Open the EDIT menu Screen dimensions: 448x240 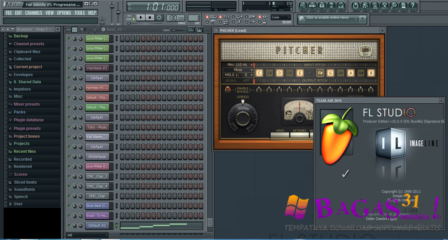tap(18, 13)
